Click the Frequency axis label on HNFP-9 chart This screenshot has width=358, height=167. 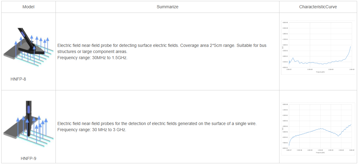320,152
